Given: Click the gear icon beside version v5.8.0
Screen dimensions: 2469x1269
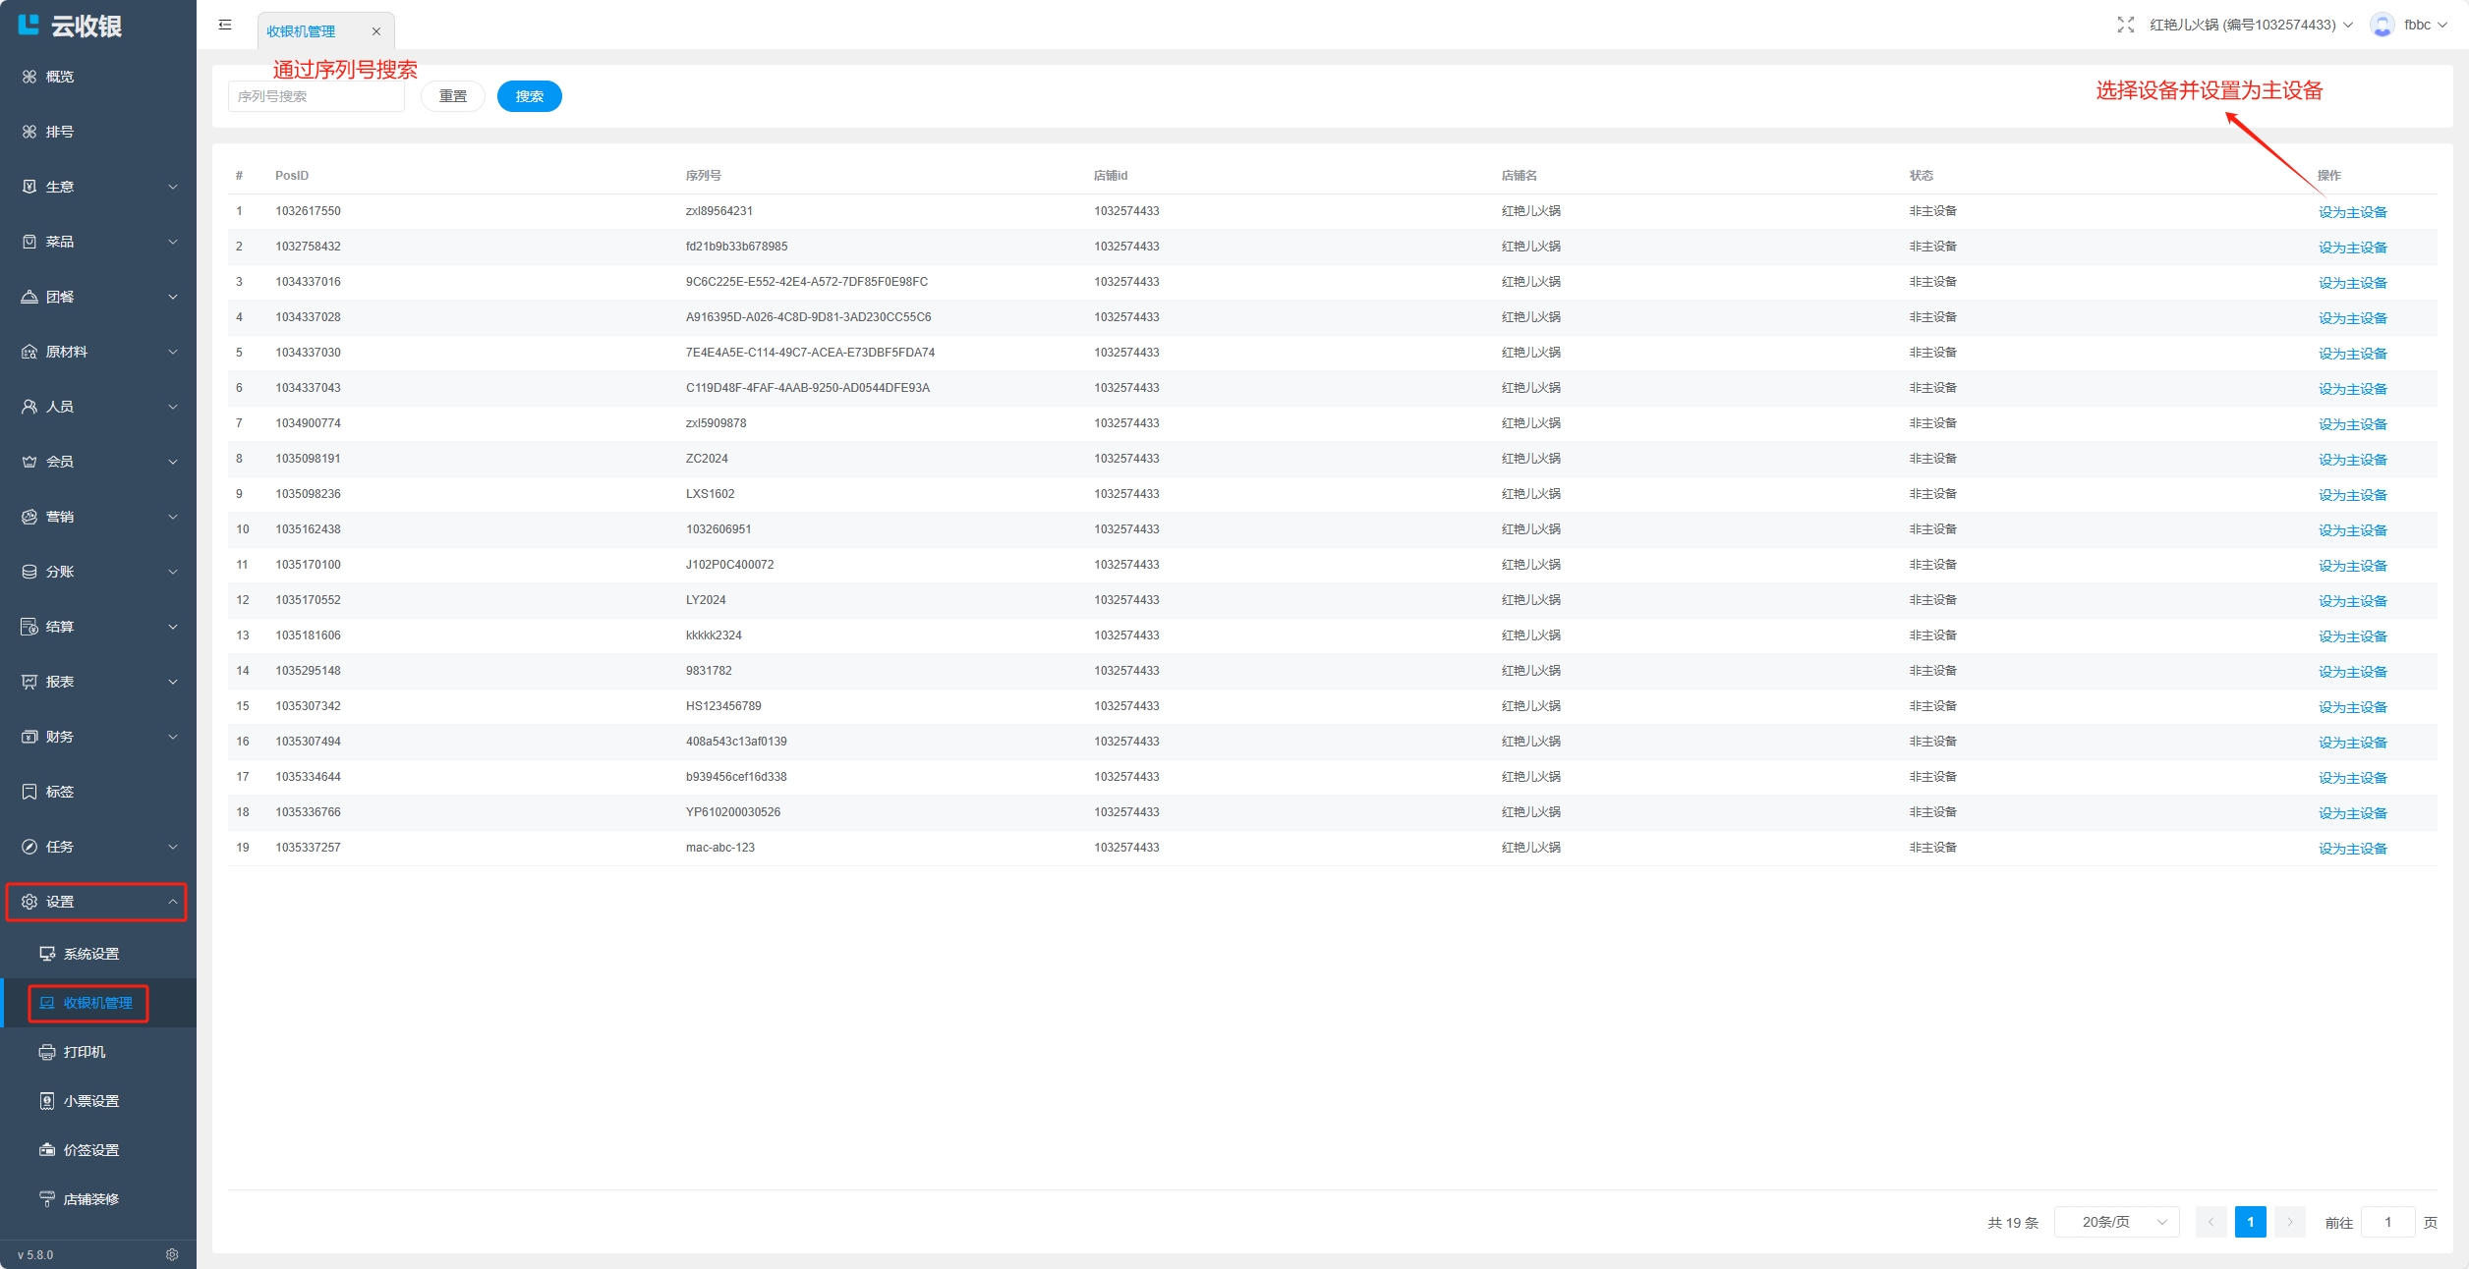Looking at the screenshot, I should (172, 1254).
